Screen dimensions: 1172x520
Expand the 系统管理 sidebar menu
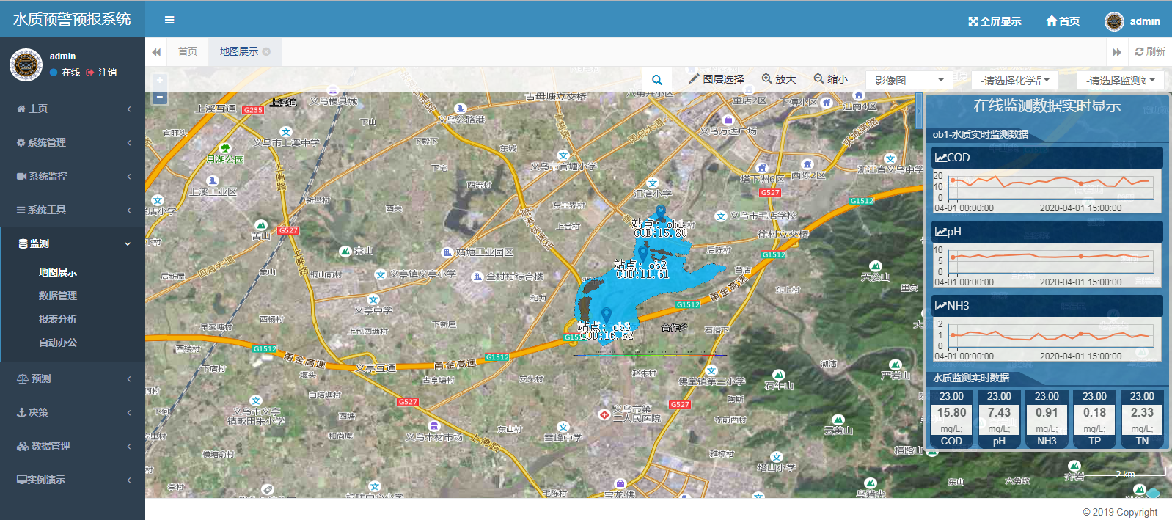click(x=73, y=142)
